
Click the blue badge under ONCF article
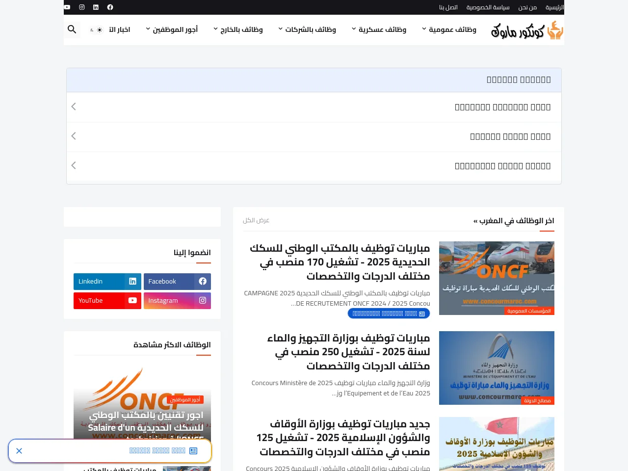click(x=389, y=314)
